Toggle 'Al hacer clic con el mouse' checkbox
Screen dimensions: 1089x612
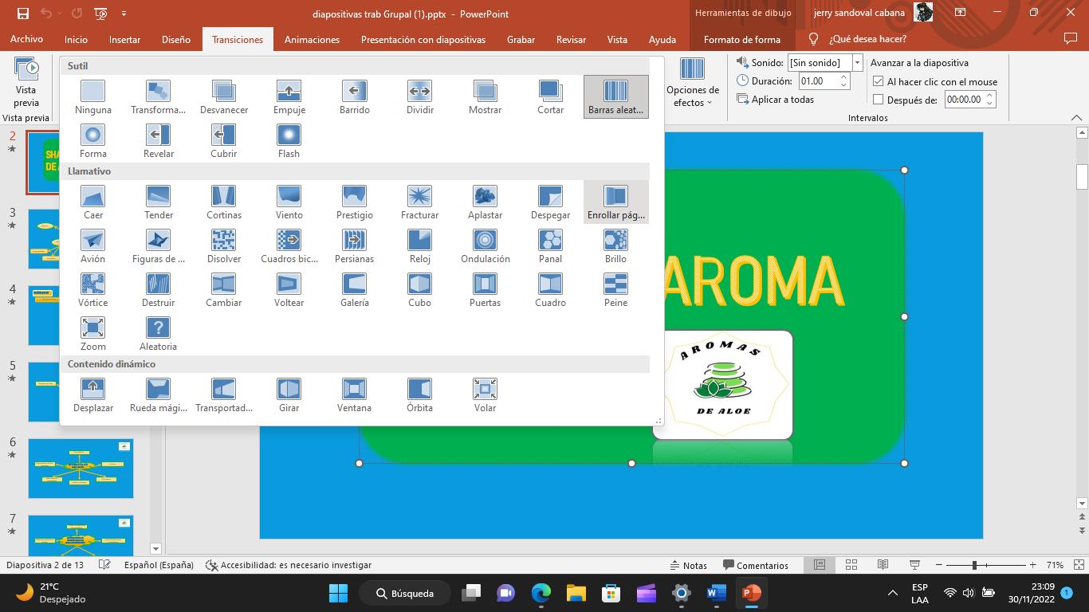[x=879, y=81]
